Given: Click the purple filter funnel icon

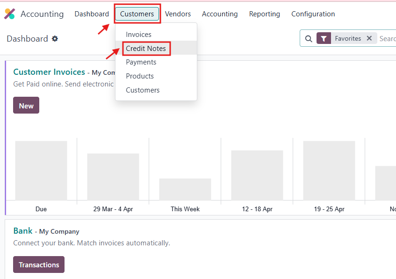Looking at the screenshot, I should click(x=324, y=39).
